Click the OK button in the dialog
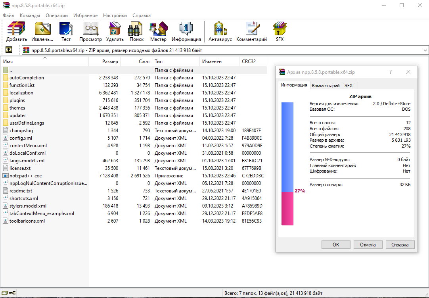 point(336,244)
